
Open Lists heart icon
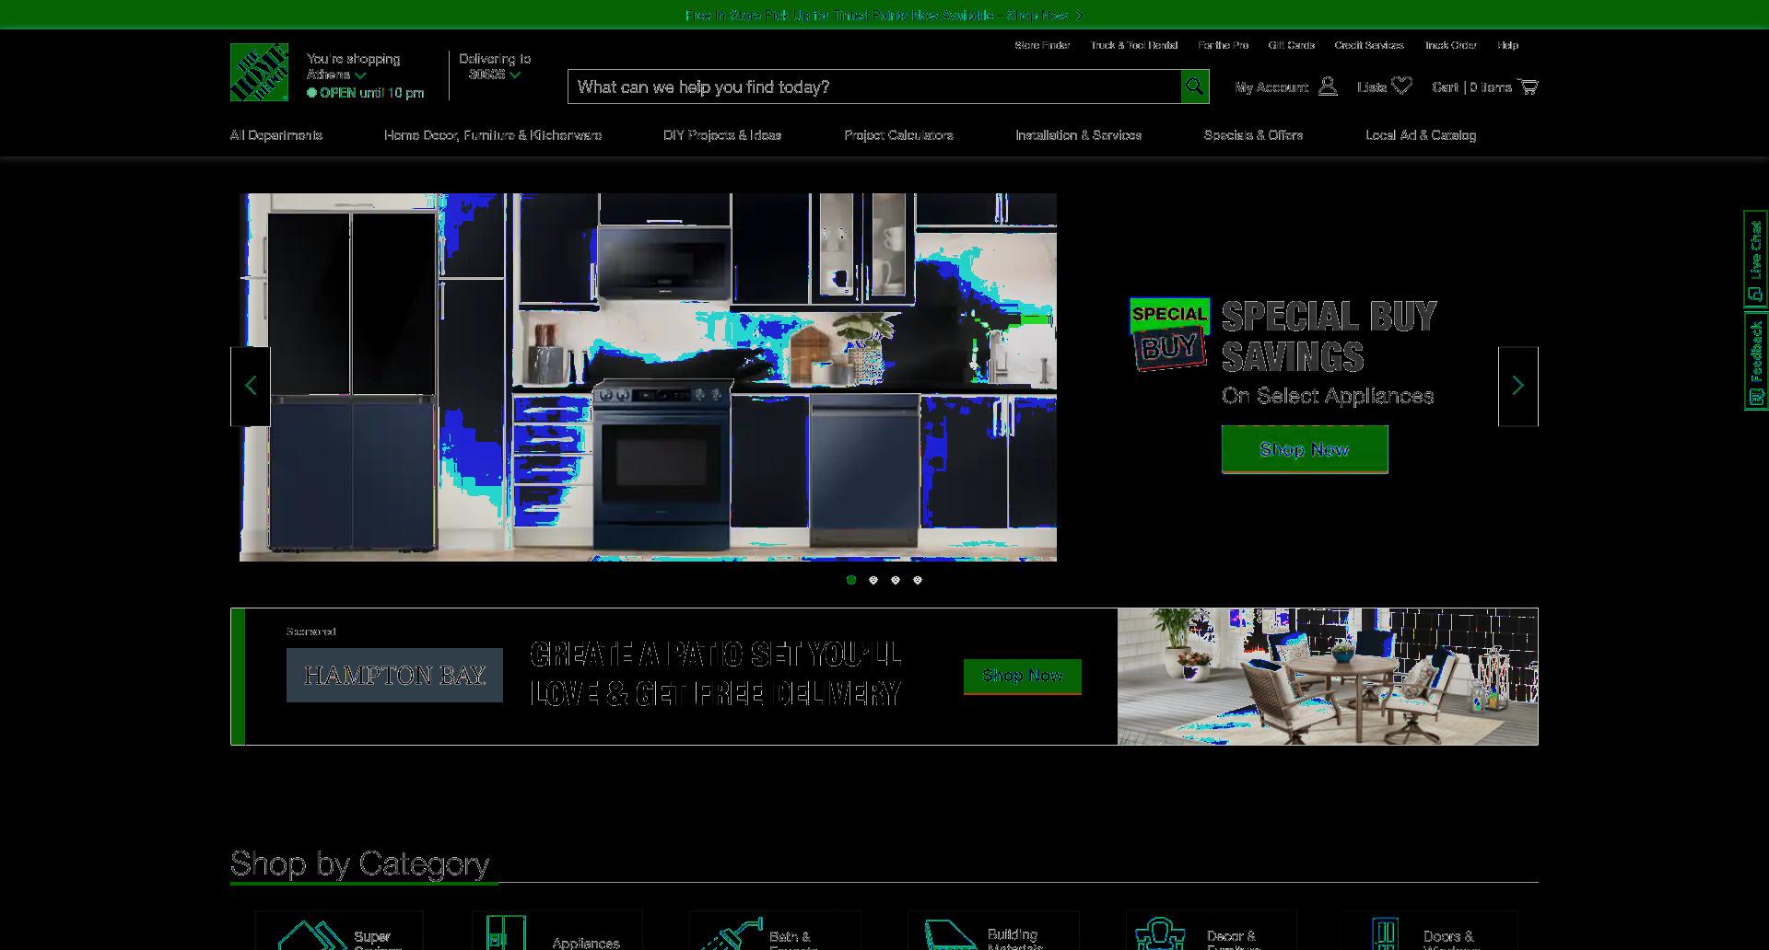1402,86
